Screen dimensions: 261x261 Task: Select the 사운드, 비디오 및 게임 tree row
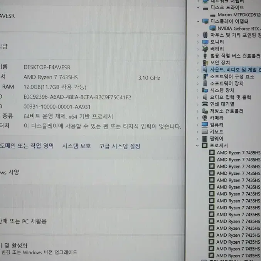[x=231, y=69]
